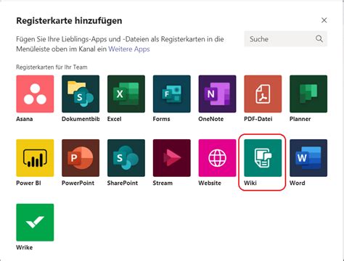Open the Weitere Apps link

tap(129, 49)
